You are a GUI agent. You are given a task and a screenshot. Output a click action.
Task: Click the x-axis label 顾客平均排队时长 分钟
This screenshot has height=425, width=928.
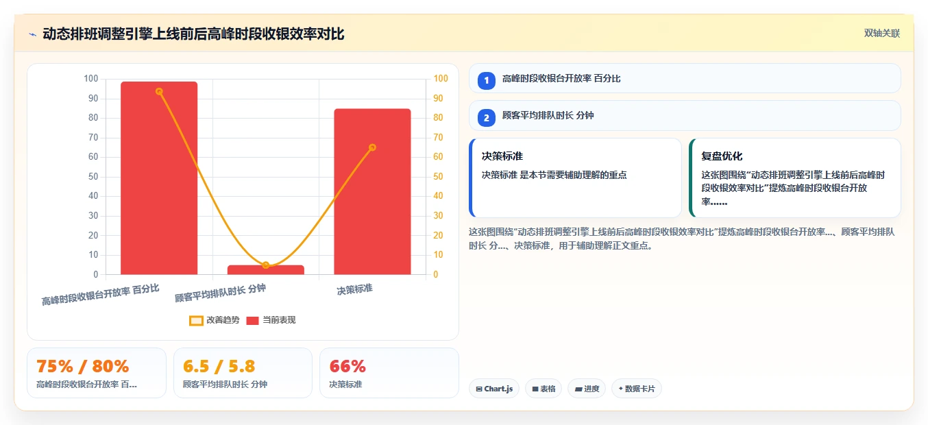[x=220, y=293]
